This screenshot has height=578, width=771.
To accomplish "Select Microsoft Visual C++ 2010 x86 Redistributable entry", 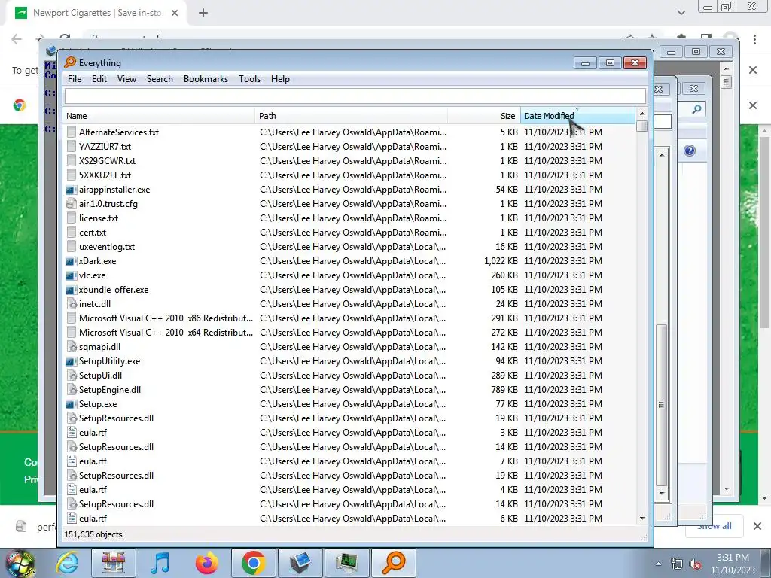I will 166,318.
